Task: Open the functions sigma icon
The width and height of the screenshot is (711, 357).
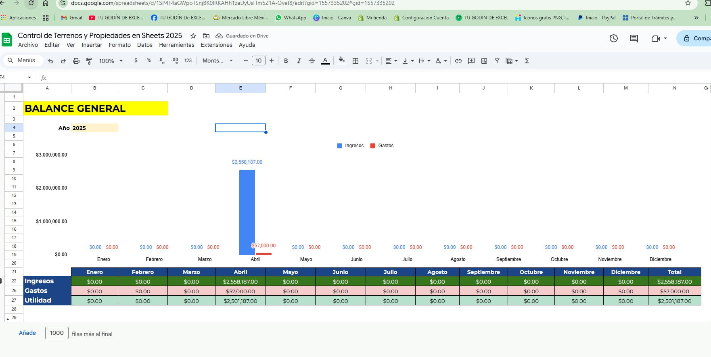Action: (x=527, y=61)
